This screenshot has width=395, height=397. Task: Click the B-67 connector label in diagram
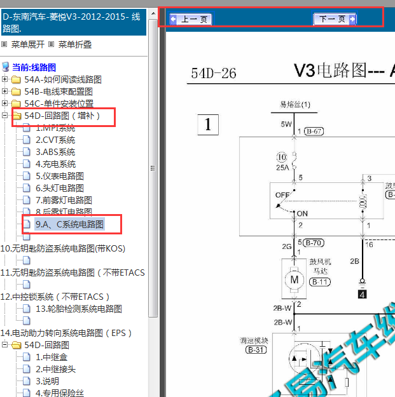click(x=314, y=131)
